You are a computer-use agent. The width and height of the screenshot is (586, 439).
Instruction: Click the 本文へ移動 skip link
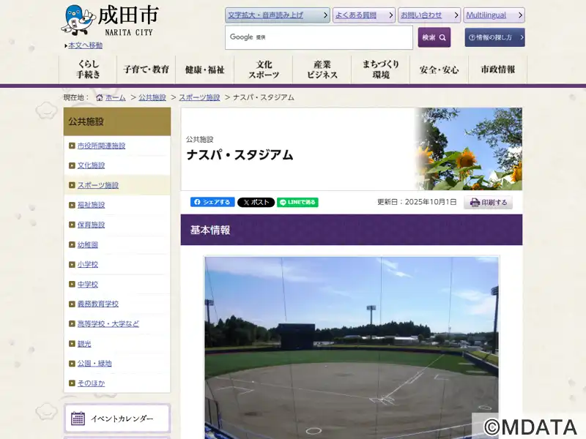(85, 45)
